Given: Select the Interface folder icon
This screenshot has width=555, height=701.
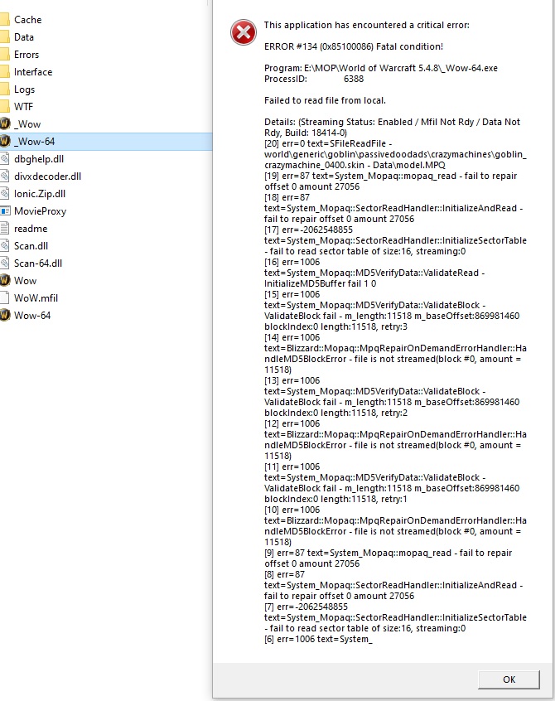Looking at the screenshot, I should [4, 72].
